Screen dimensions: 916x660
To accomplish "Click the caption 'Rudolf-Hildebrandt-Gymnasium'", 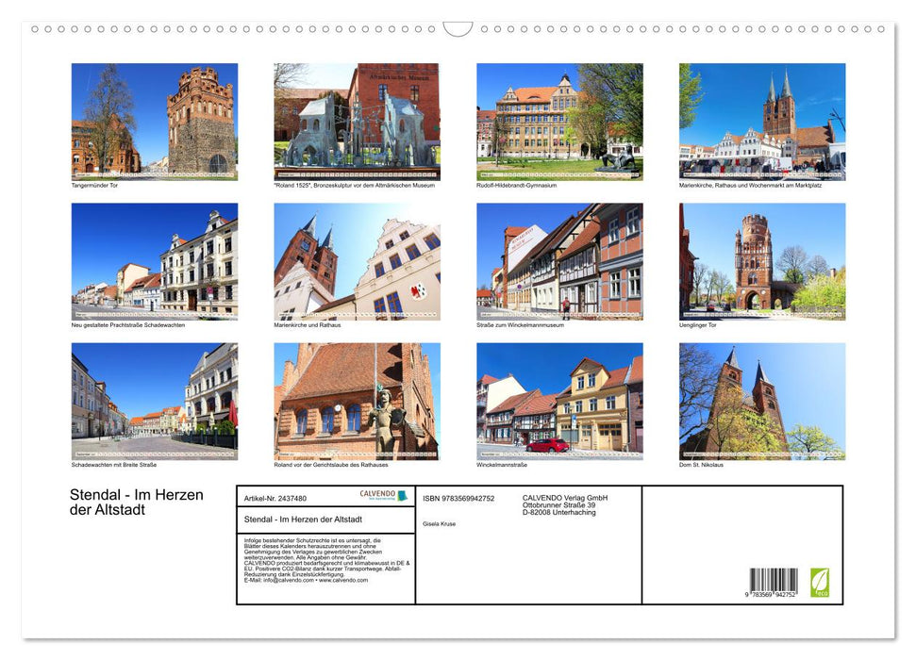I will coord(516,185).
